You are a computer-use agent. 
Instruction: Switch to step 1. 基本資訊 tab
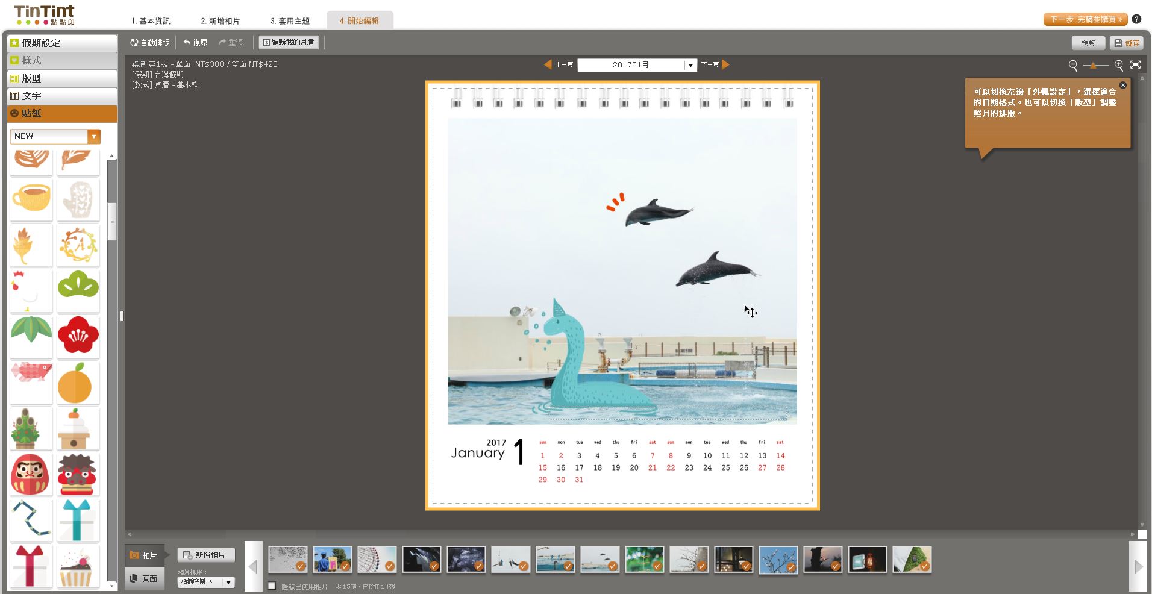[x=151, y=21]
